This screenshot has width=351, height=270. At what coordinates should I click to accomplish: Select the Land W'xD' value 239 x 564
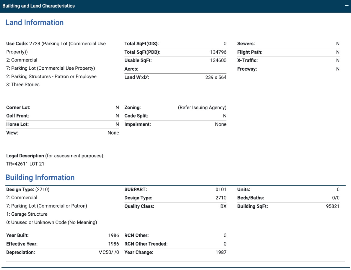[216, 77]
